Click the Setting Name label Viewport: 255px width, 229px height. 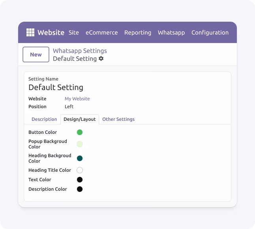tap(43, 79)
